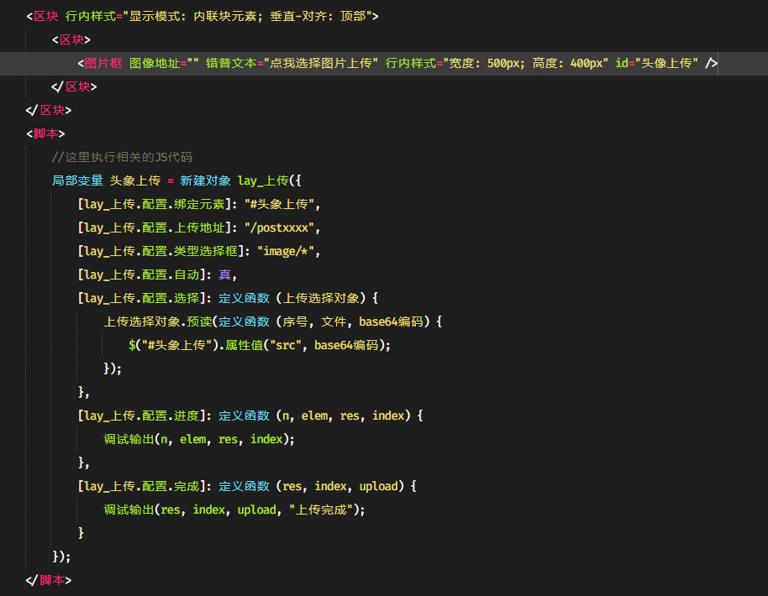
Task: Click 调试输出 in the 进度 callback
Action: point(129,439)
